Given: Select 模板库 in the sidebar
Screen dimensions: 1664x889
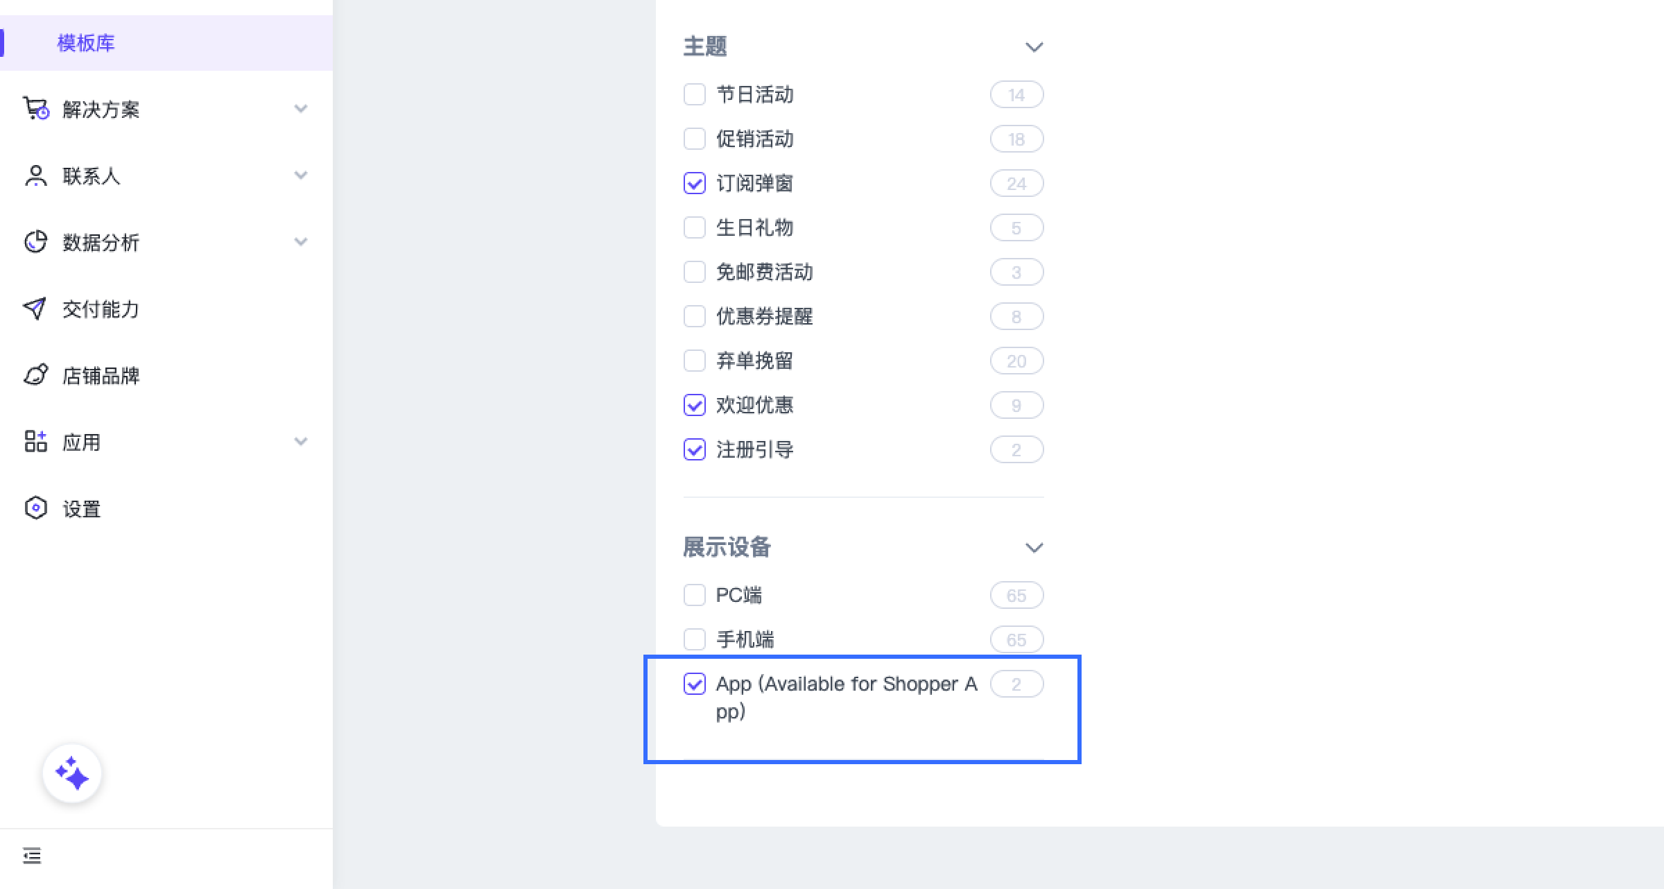Looking at the screenshot, I should pos(86,43).
